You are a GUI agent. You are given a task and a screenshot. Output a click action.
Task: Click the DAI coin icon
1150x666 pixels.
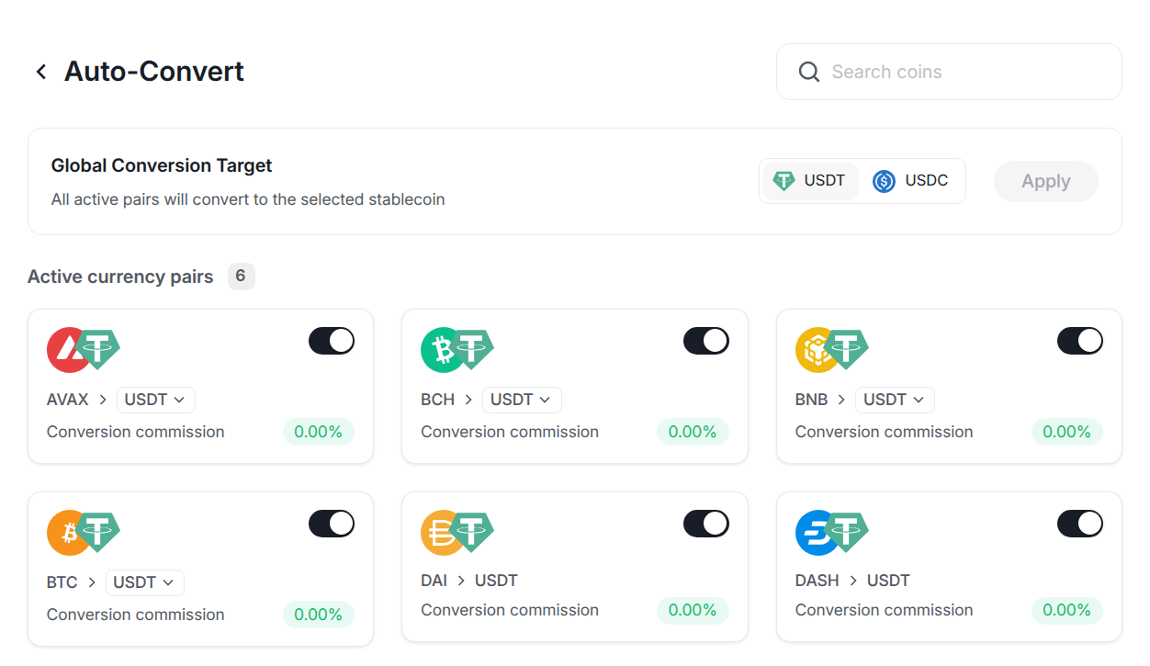point(441,533)
